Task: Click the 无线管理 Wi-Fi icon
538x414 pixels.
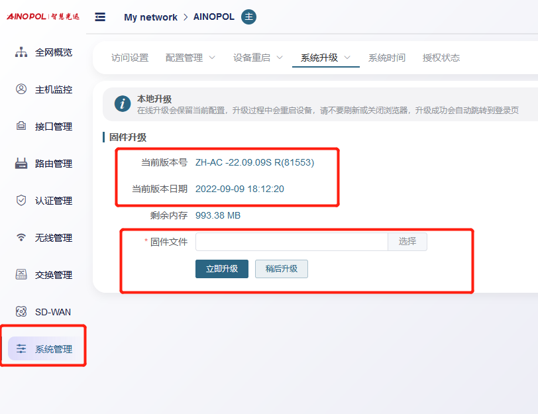Action: click(x=21, y=238)
